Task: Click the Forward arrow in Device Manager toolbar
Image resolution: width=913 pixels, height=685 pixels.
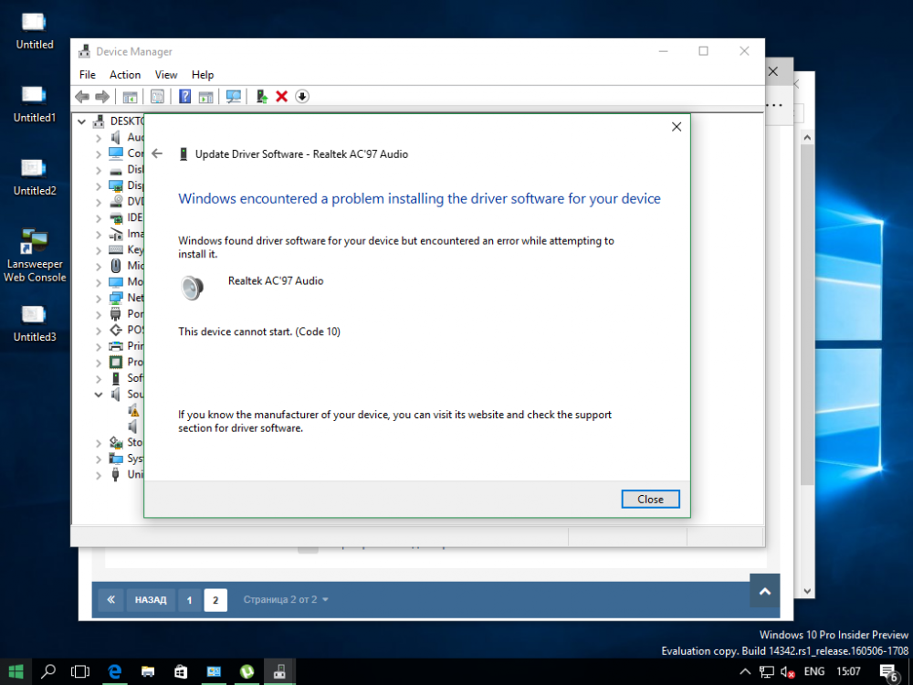Action: [x=102, y=97]
